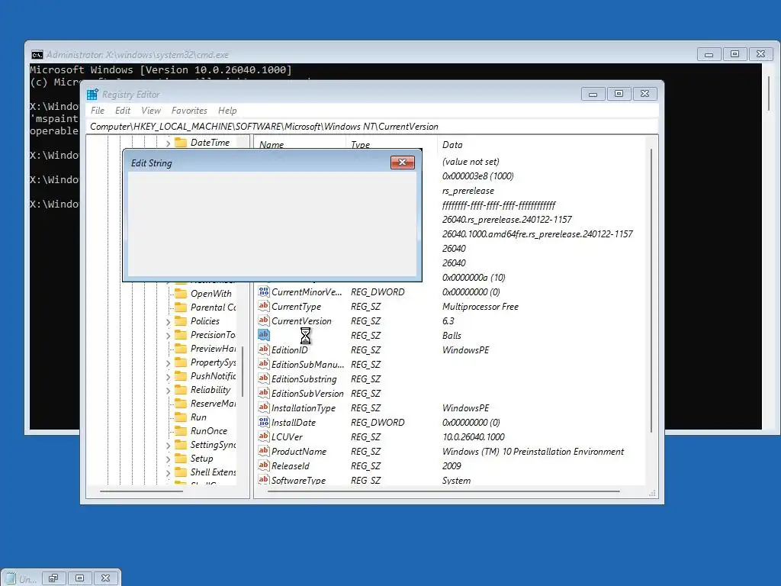
Task: Click the DateTime folder icon
Action: 180,143
